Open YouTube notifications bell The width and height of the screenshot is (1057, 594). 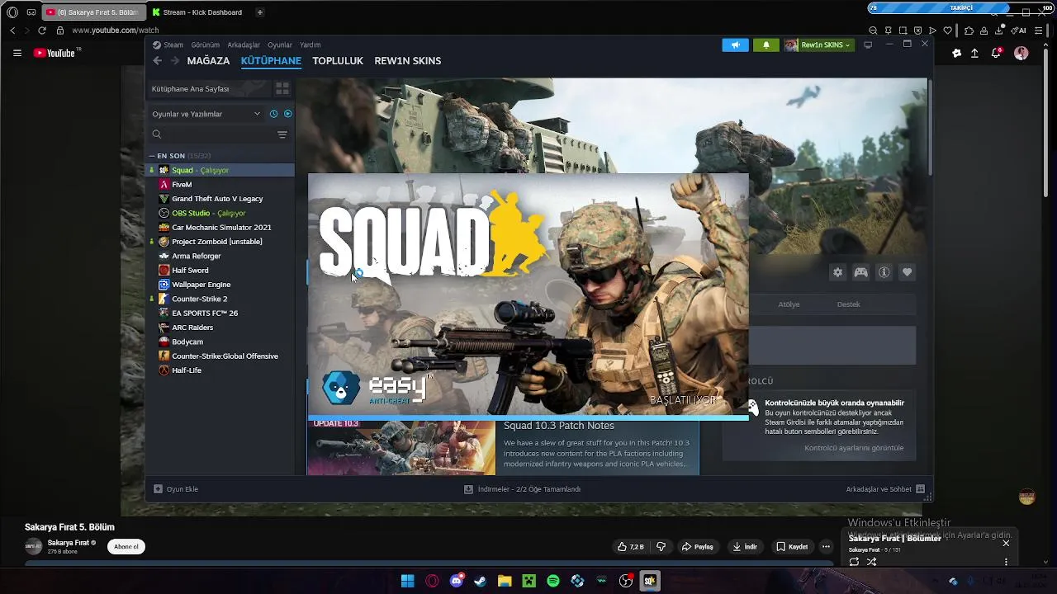998,53
